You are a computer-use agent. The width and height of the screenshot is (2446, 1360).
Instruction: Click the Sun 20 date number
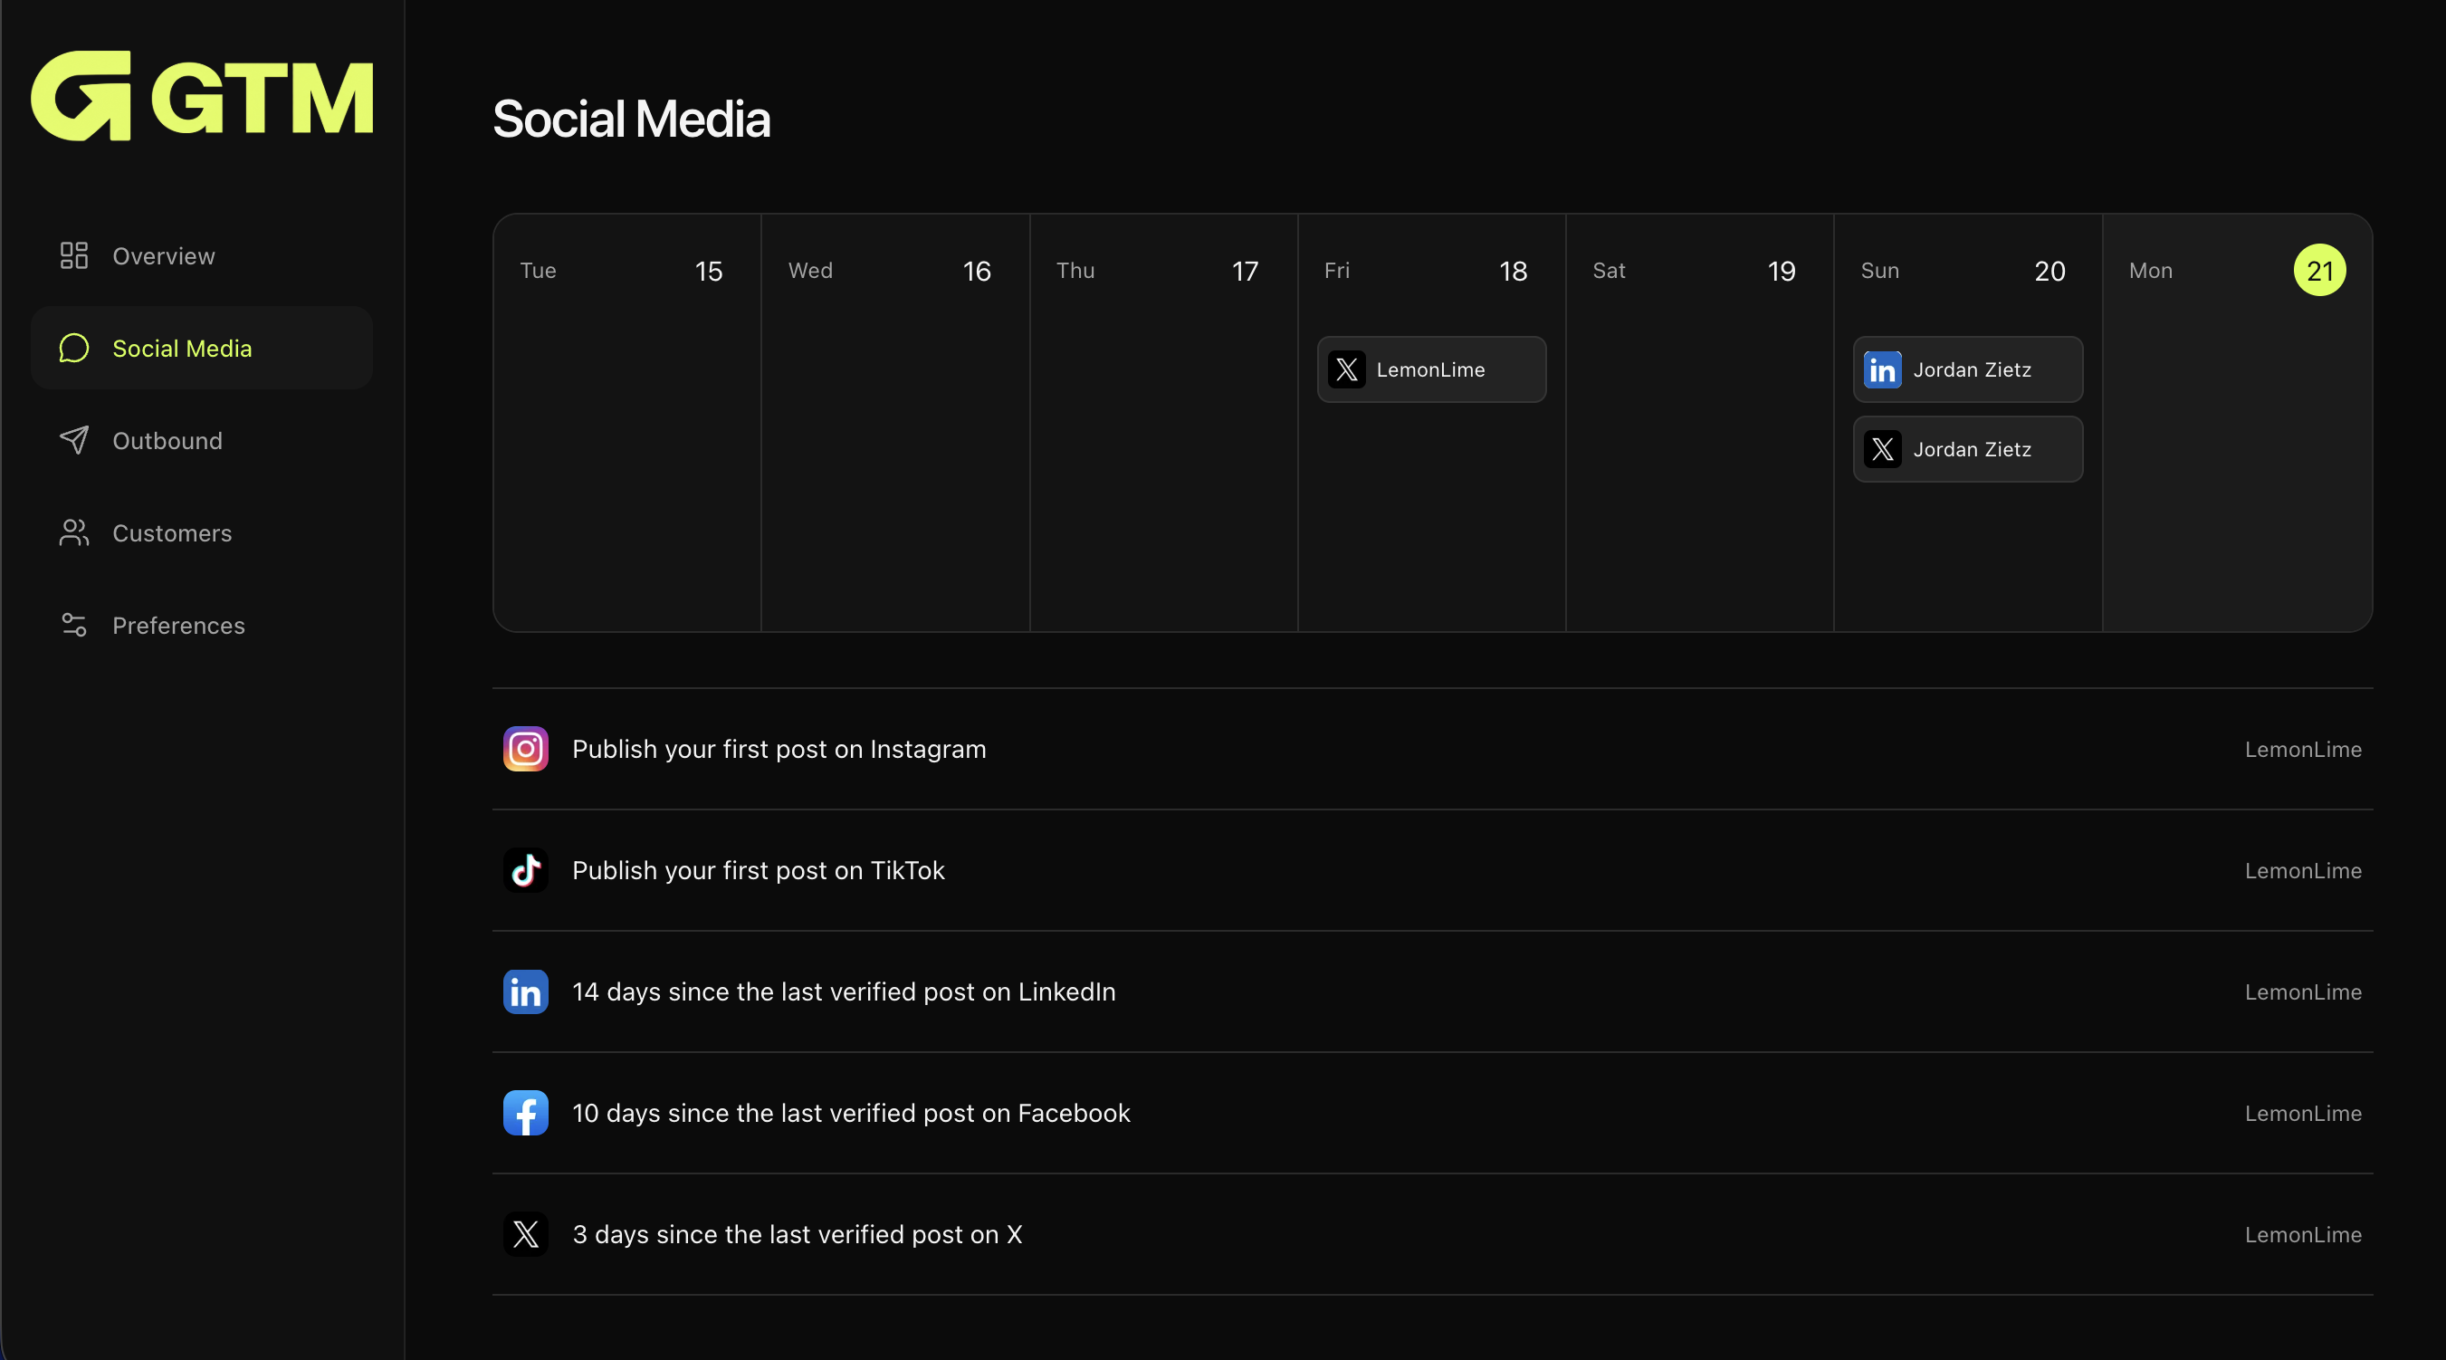click(x=2049, y=272)
